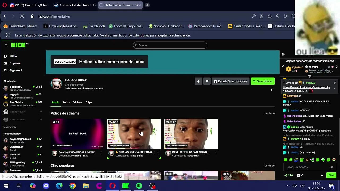This screenshot has width=340, height=191.
Task: Show hidden system tray icons
Action: 288,186
